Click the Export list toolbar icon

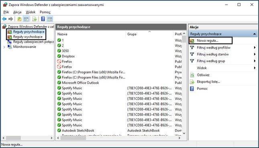pyautogui.click(x=35, y=19)
